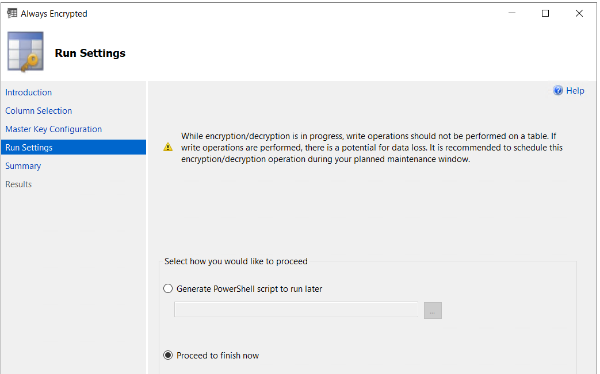Open Master Key Configuration step

(x=53, y=129)
